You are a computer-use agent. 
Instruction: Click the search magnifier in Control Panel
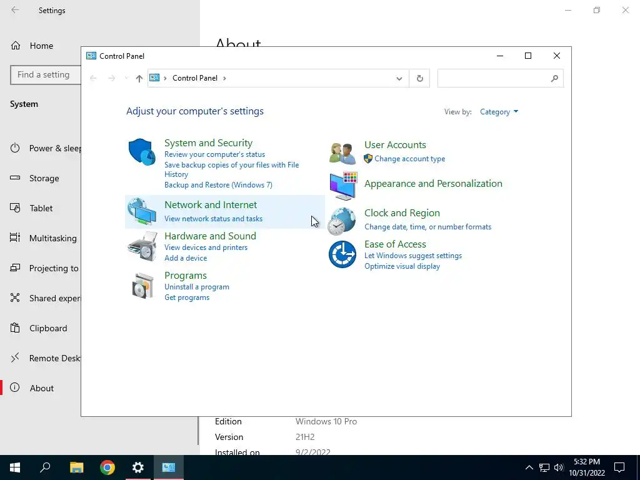pos(554,78)
